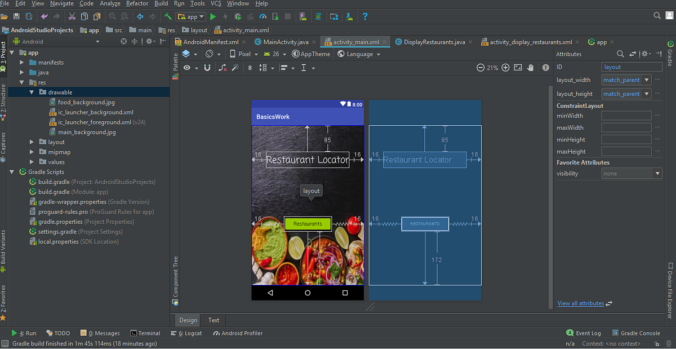676x349 pixels.
Task: Run the app with the green Run icon
Action: (x=213, y=17)
